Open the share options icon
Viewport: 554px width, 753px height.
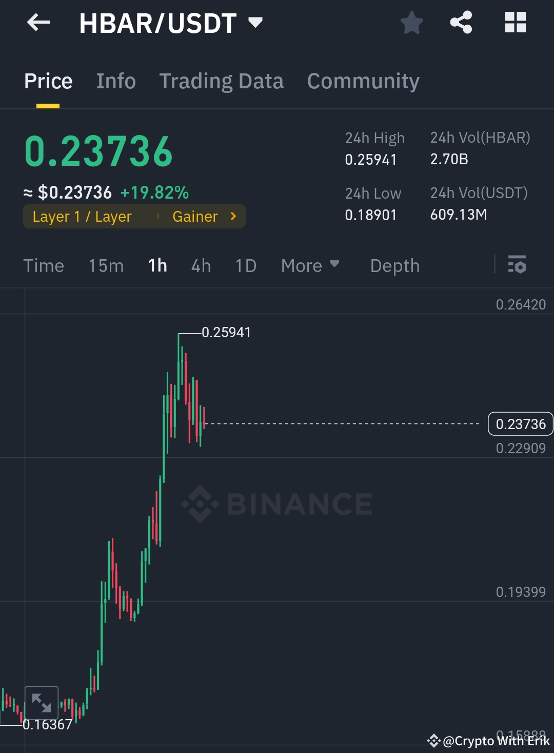[460, 23]
